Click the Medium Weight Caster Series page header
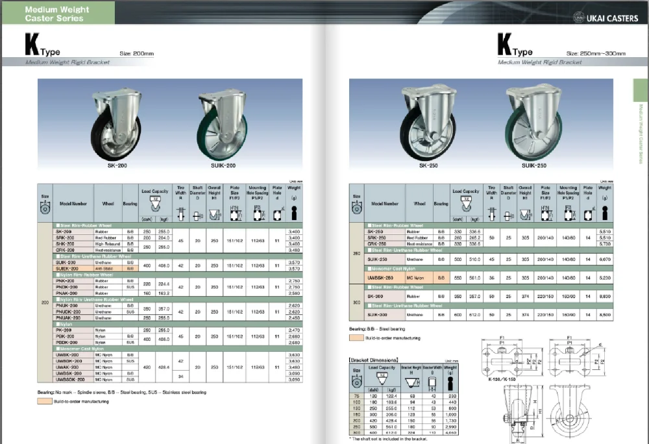The image size is (649, 444). (x=55, y=14)
